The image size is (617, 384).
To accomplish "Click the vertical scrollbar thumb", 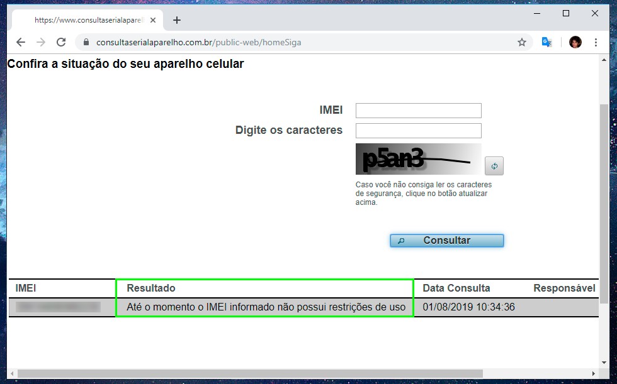I will click(x=604, y=204).
